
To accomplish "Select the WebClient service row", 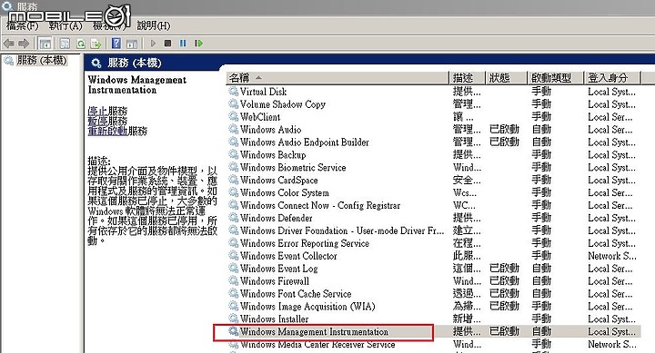I will click(x=433, y=117).
